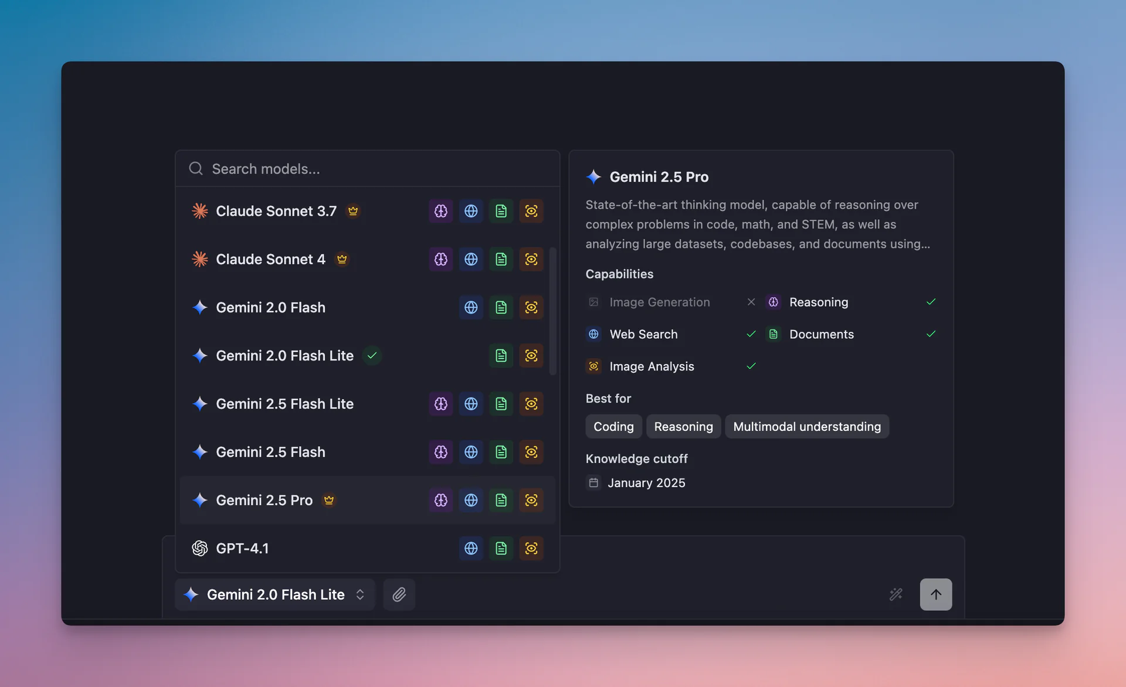Click globe icon on Gemini 2.5 Pro row
This screenshot has height=687, width=1126.
[471, 500]
